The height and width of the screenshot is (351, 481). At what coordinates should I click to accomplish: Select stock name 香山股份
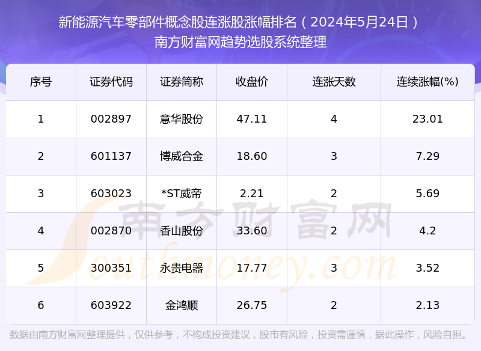pos(182,231)
